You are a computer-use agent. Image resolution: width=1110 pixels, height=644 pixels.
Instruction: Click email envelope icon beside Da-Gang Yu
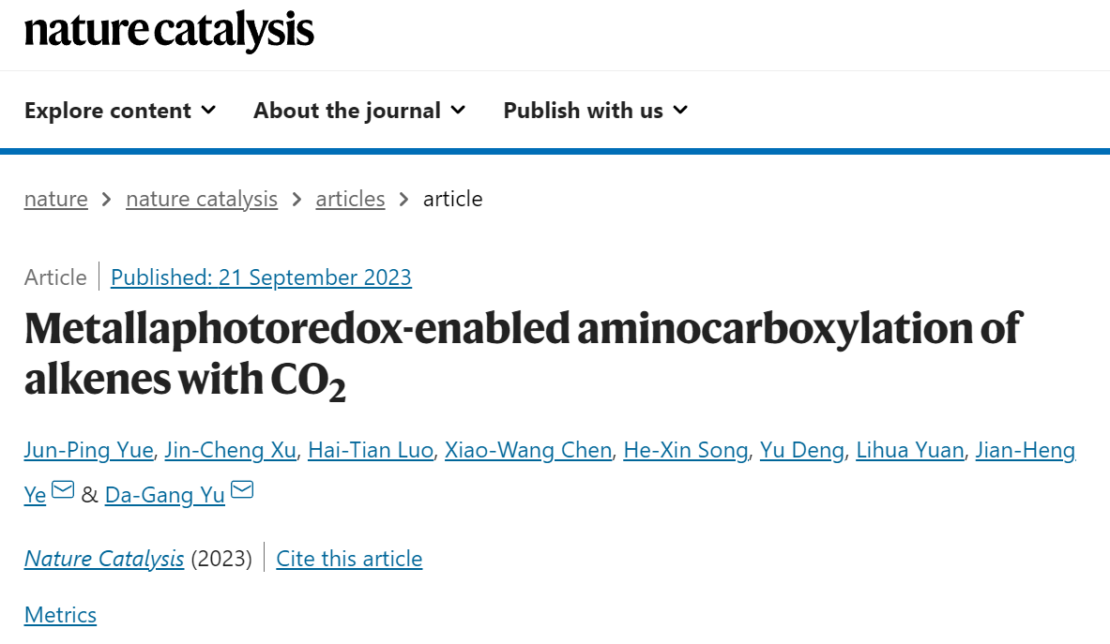[x=242, y=489]
